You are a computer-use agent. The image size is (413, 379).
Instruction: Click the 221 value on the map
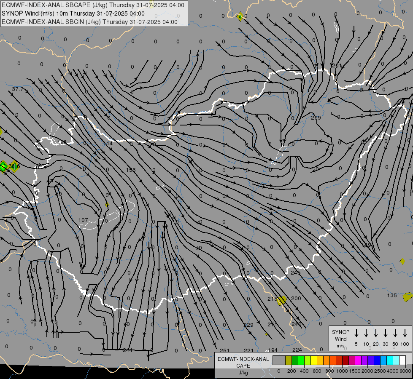click(248, 350)
